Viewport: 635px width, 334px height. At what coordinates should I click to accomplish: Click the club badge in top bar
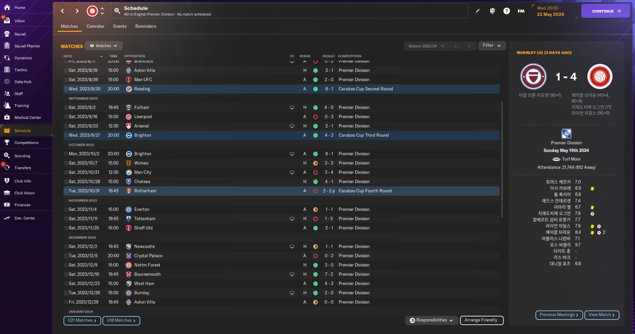pos(92,11)
